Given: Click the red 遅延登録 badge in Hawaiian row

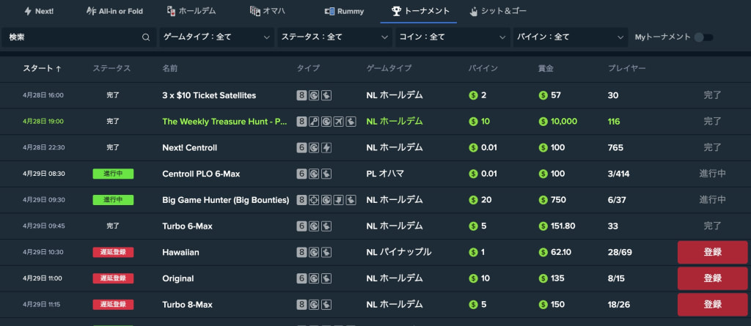Looking at the screenshot, I should [113, 252].
